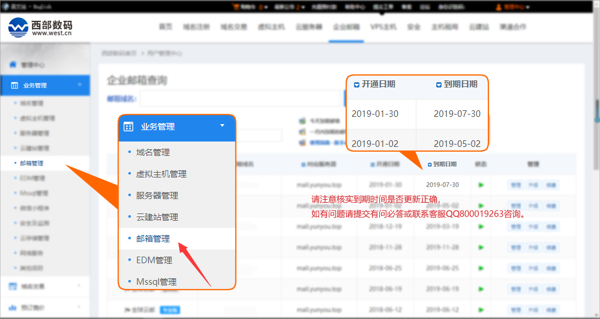Select 邮箱管理 in left sidebar
This screenshot has width=600, height=319.
tap(31, 163)
